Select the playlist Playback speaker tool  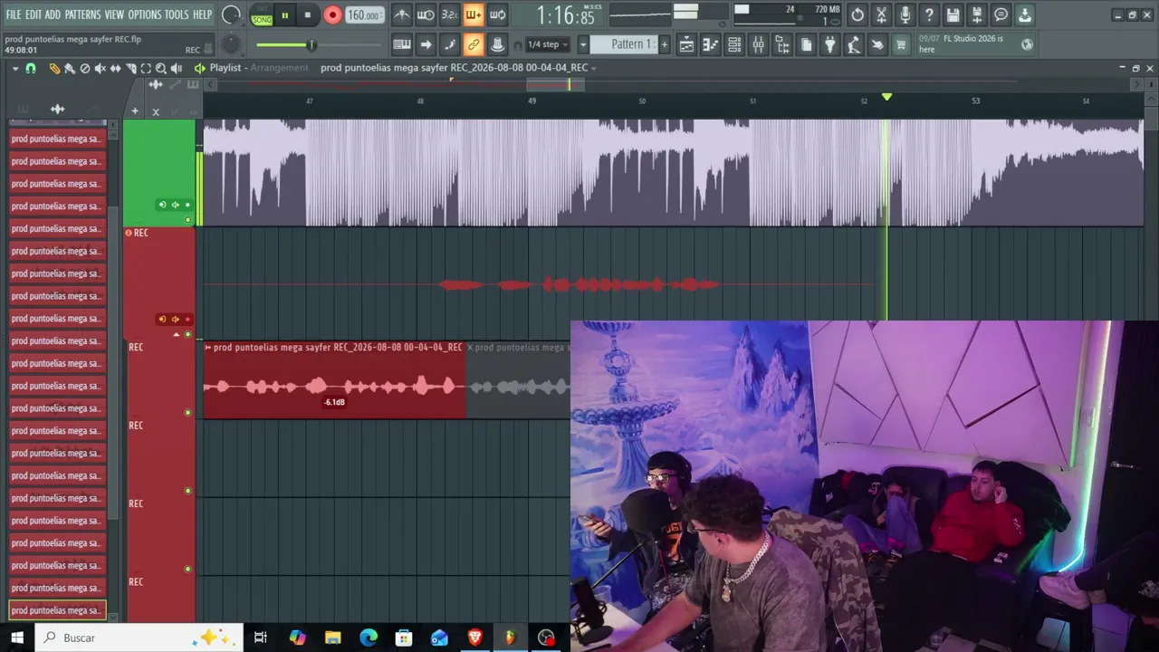click(177, 69)
